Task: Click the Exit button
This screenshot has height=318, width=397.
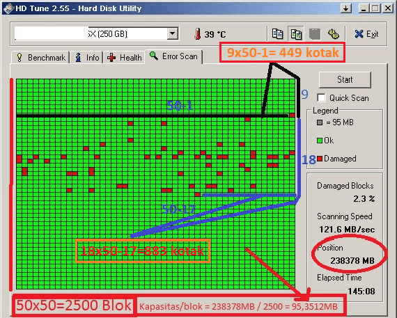Action: [x=366, y=33]
